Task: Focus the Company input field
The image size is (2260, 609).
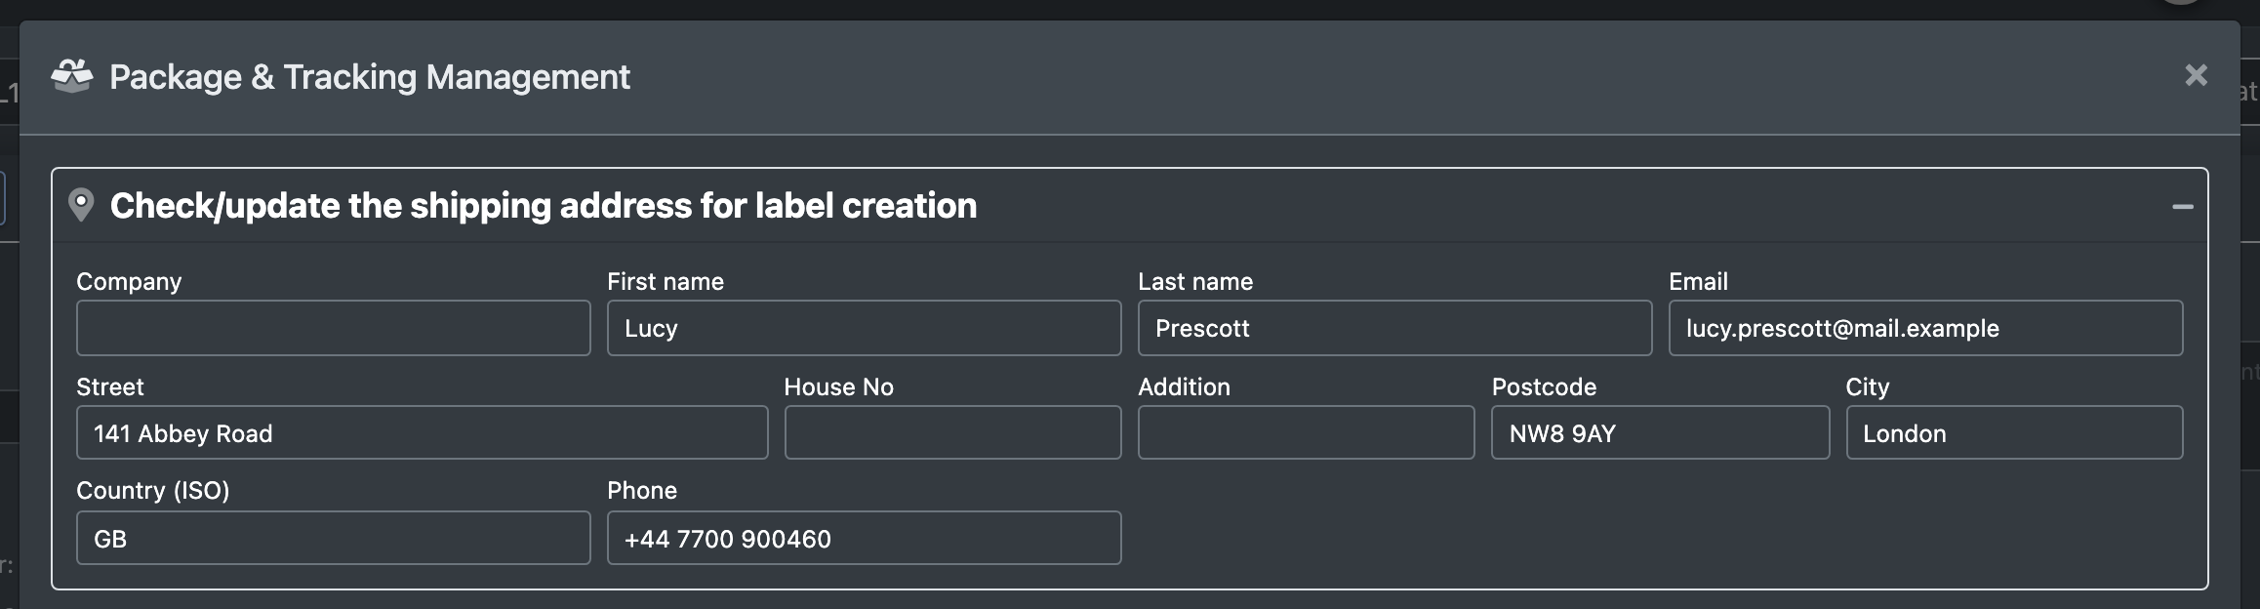Action: coord(334,328)
